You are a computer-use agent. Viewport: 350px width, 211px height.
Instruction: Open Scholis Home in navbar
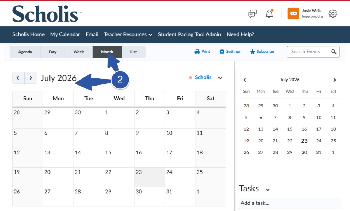28,34
